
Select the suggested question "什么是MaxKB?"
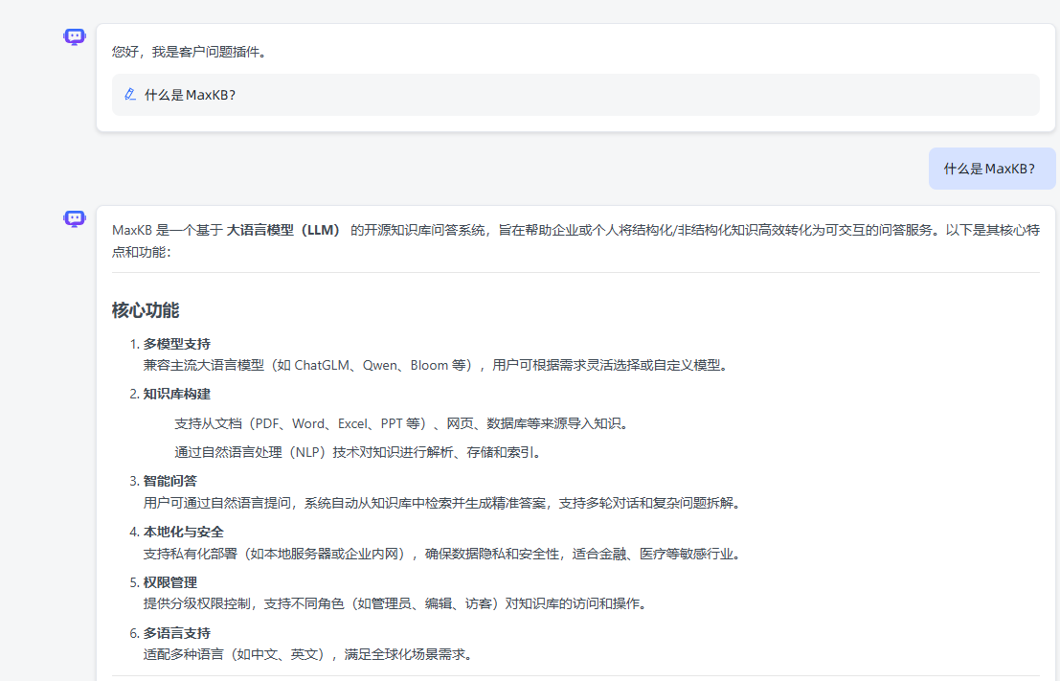point(191,95)
